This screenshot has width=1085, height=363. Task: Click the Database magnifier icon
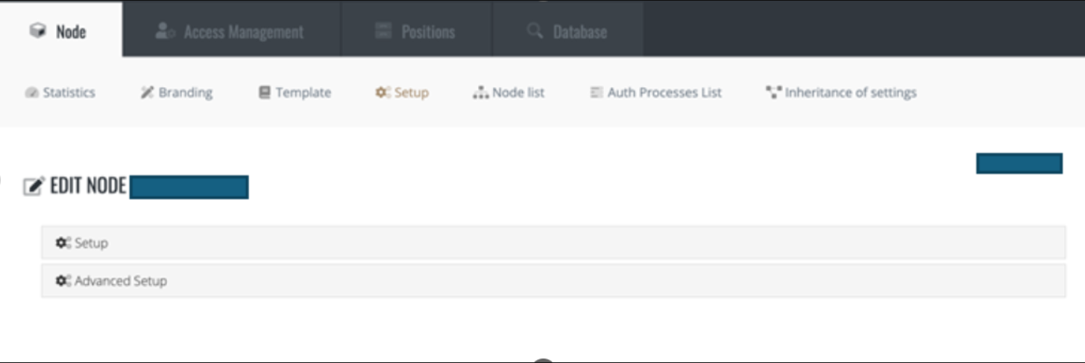coord(535,31)
